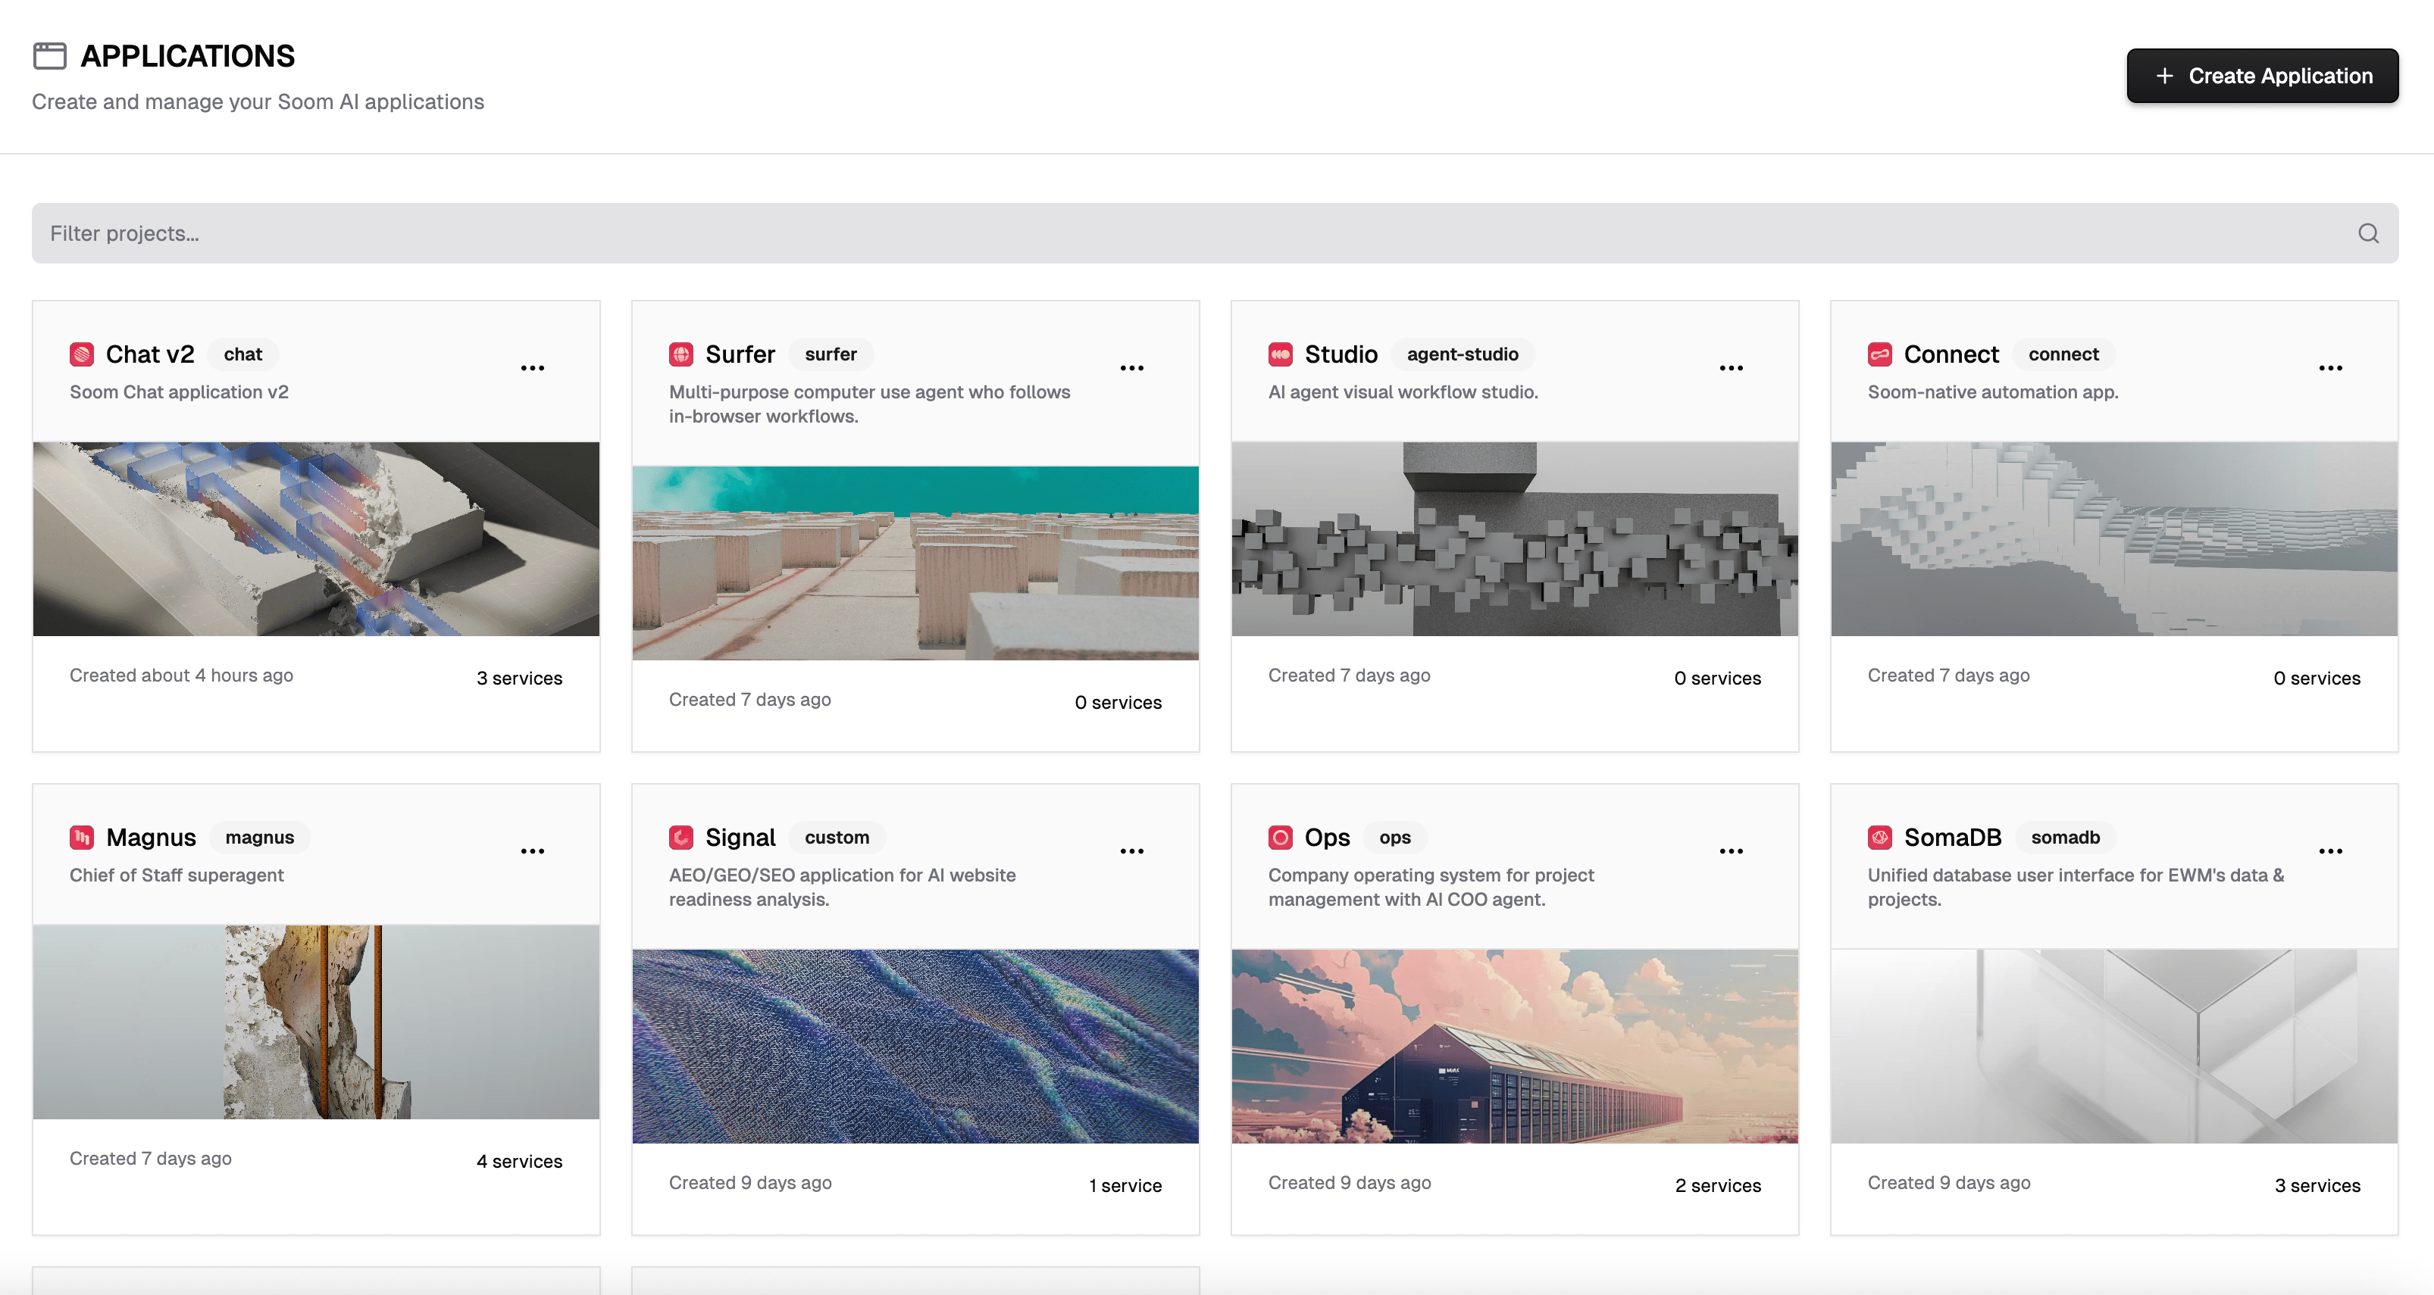This screenshot has height=1295, width=2434.
Task: Open Magnus card's more options menu
Action: click(533, 851)
